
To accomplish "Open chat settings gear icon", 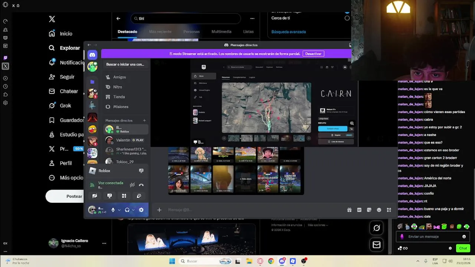I will (450, 248).
